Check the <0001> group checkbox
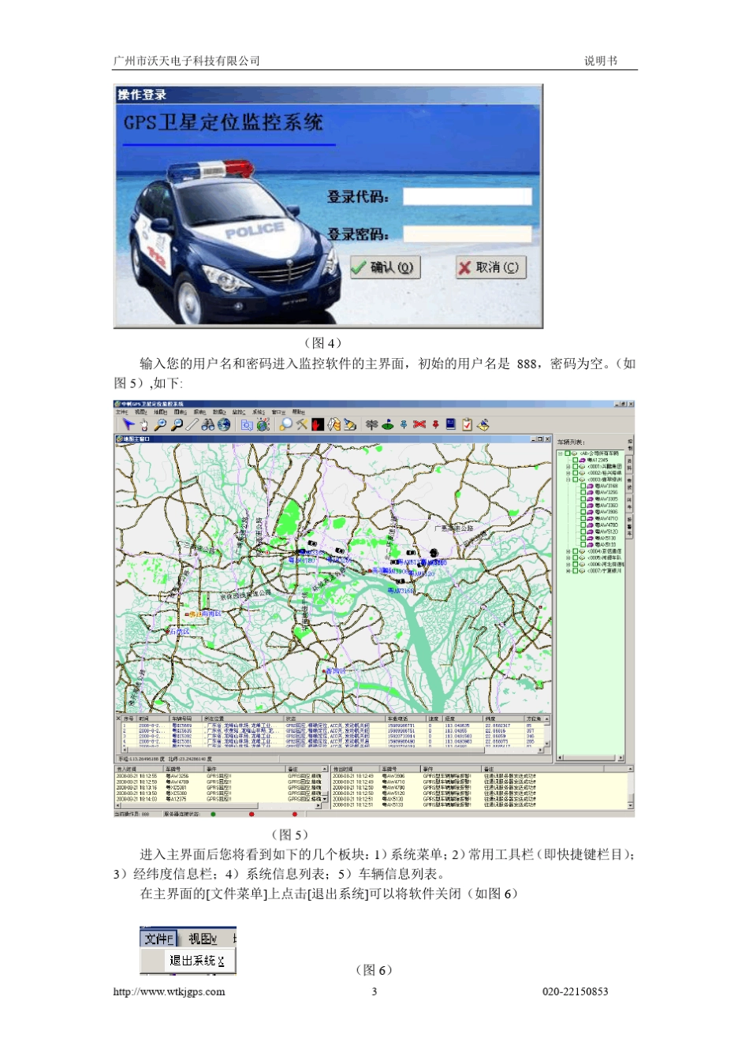Viewport: 749px width, 1060px height. click(575, 467)
